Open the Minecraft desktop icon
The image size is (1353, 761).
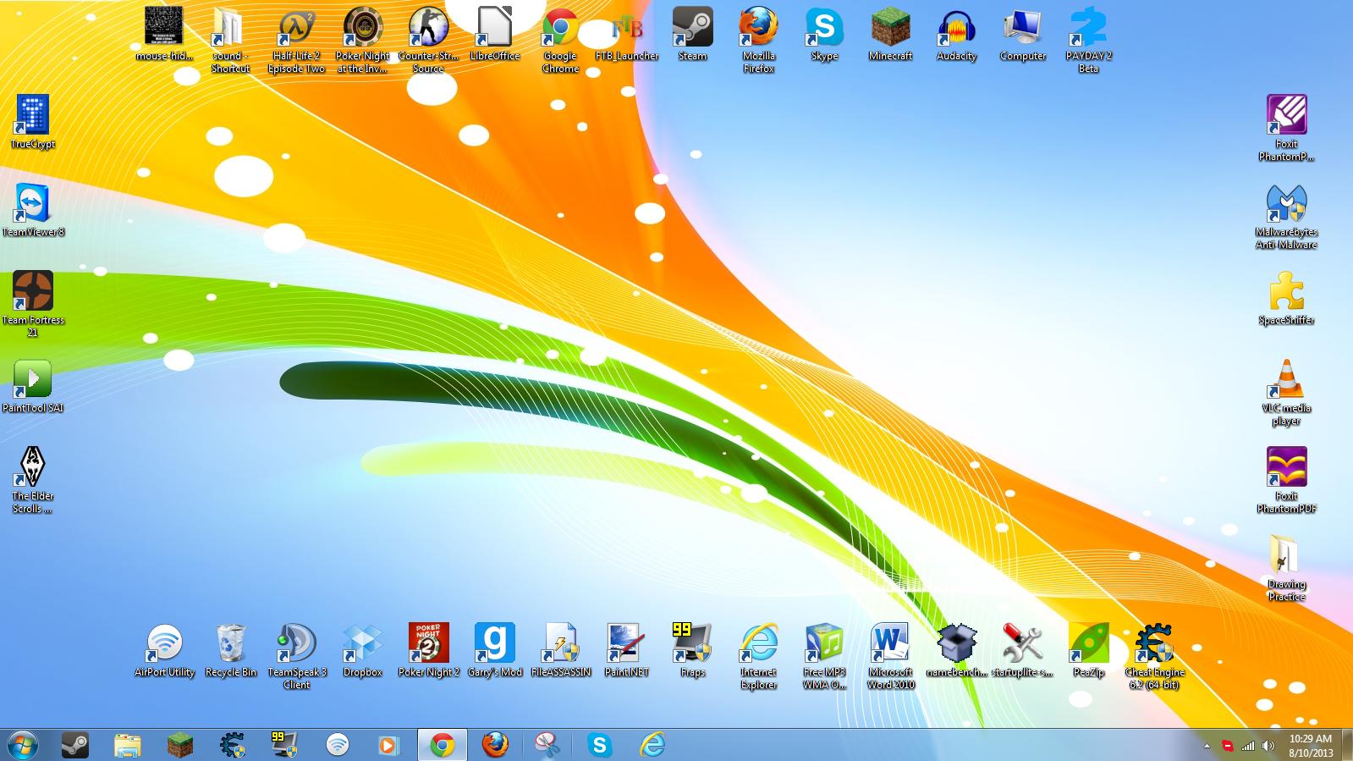(x=890, y=35)
